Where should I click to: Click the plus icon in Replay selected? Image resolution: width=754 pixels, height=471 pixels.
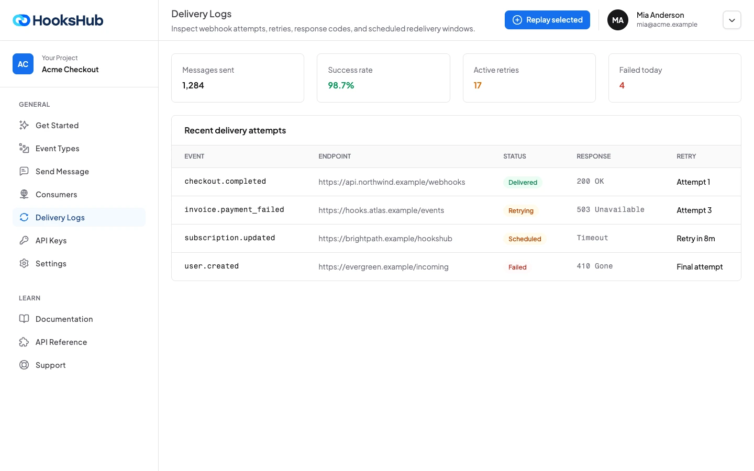tap(517, 20)
